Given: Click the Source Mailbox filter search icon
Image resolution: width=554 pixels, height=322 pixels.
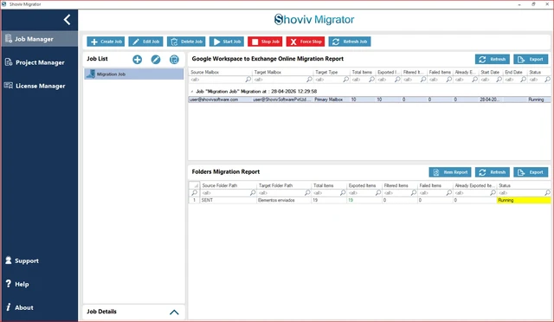Looking at the screenshot, I should 248,80.
